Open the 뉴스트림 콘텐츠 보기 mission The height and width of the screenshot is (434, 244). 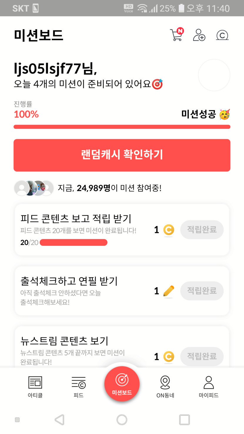pos(65,341)
